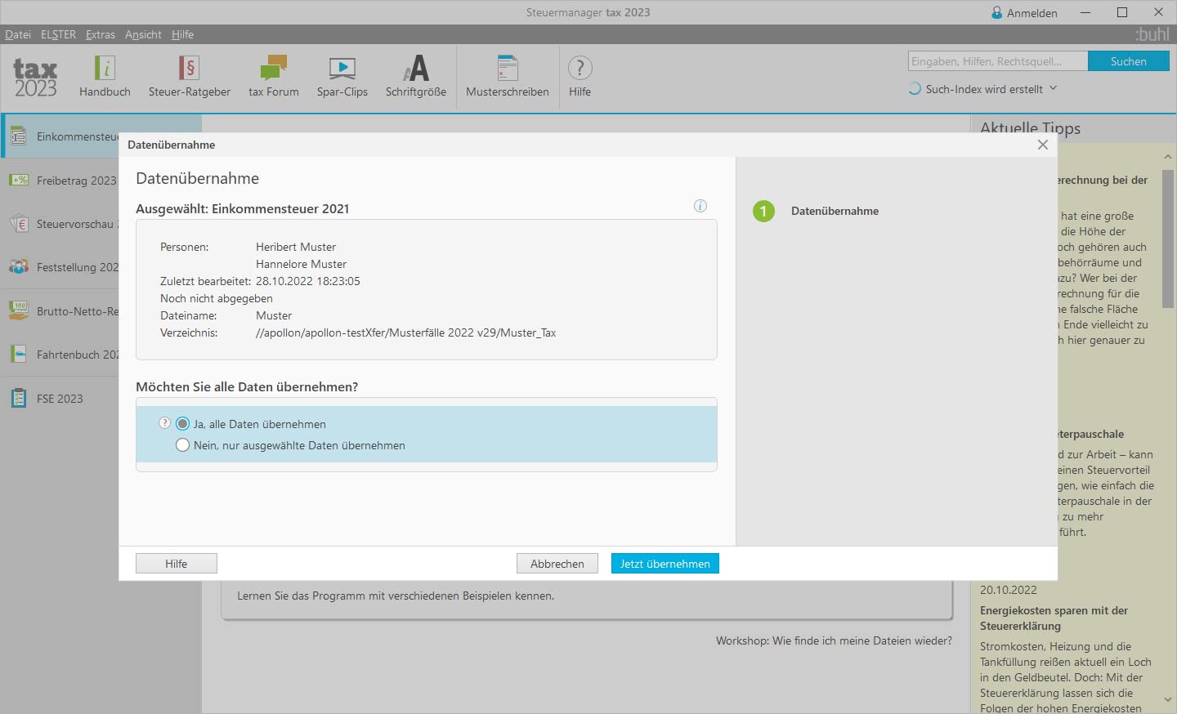
Task: Click the Aktuelle Tipps scrollbar thumb
Action: [x=1167, y=238]
